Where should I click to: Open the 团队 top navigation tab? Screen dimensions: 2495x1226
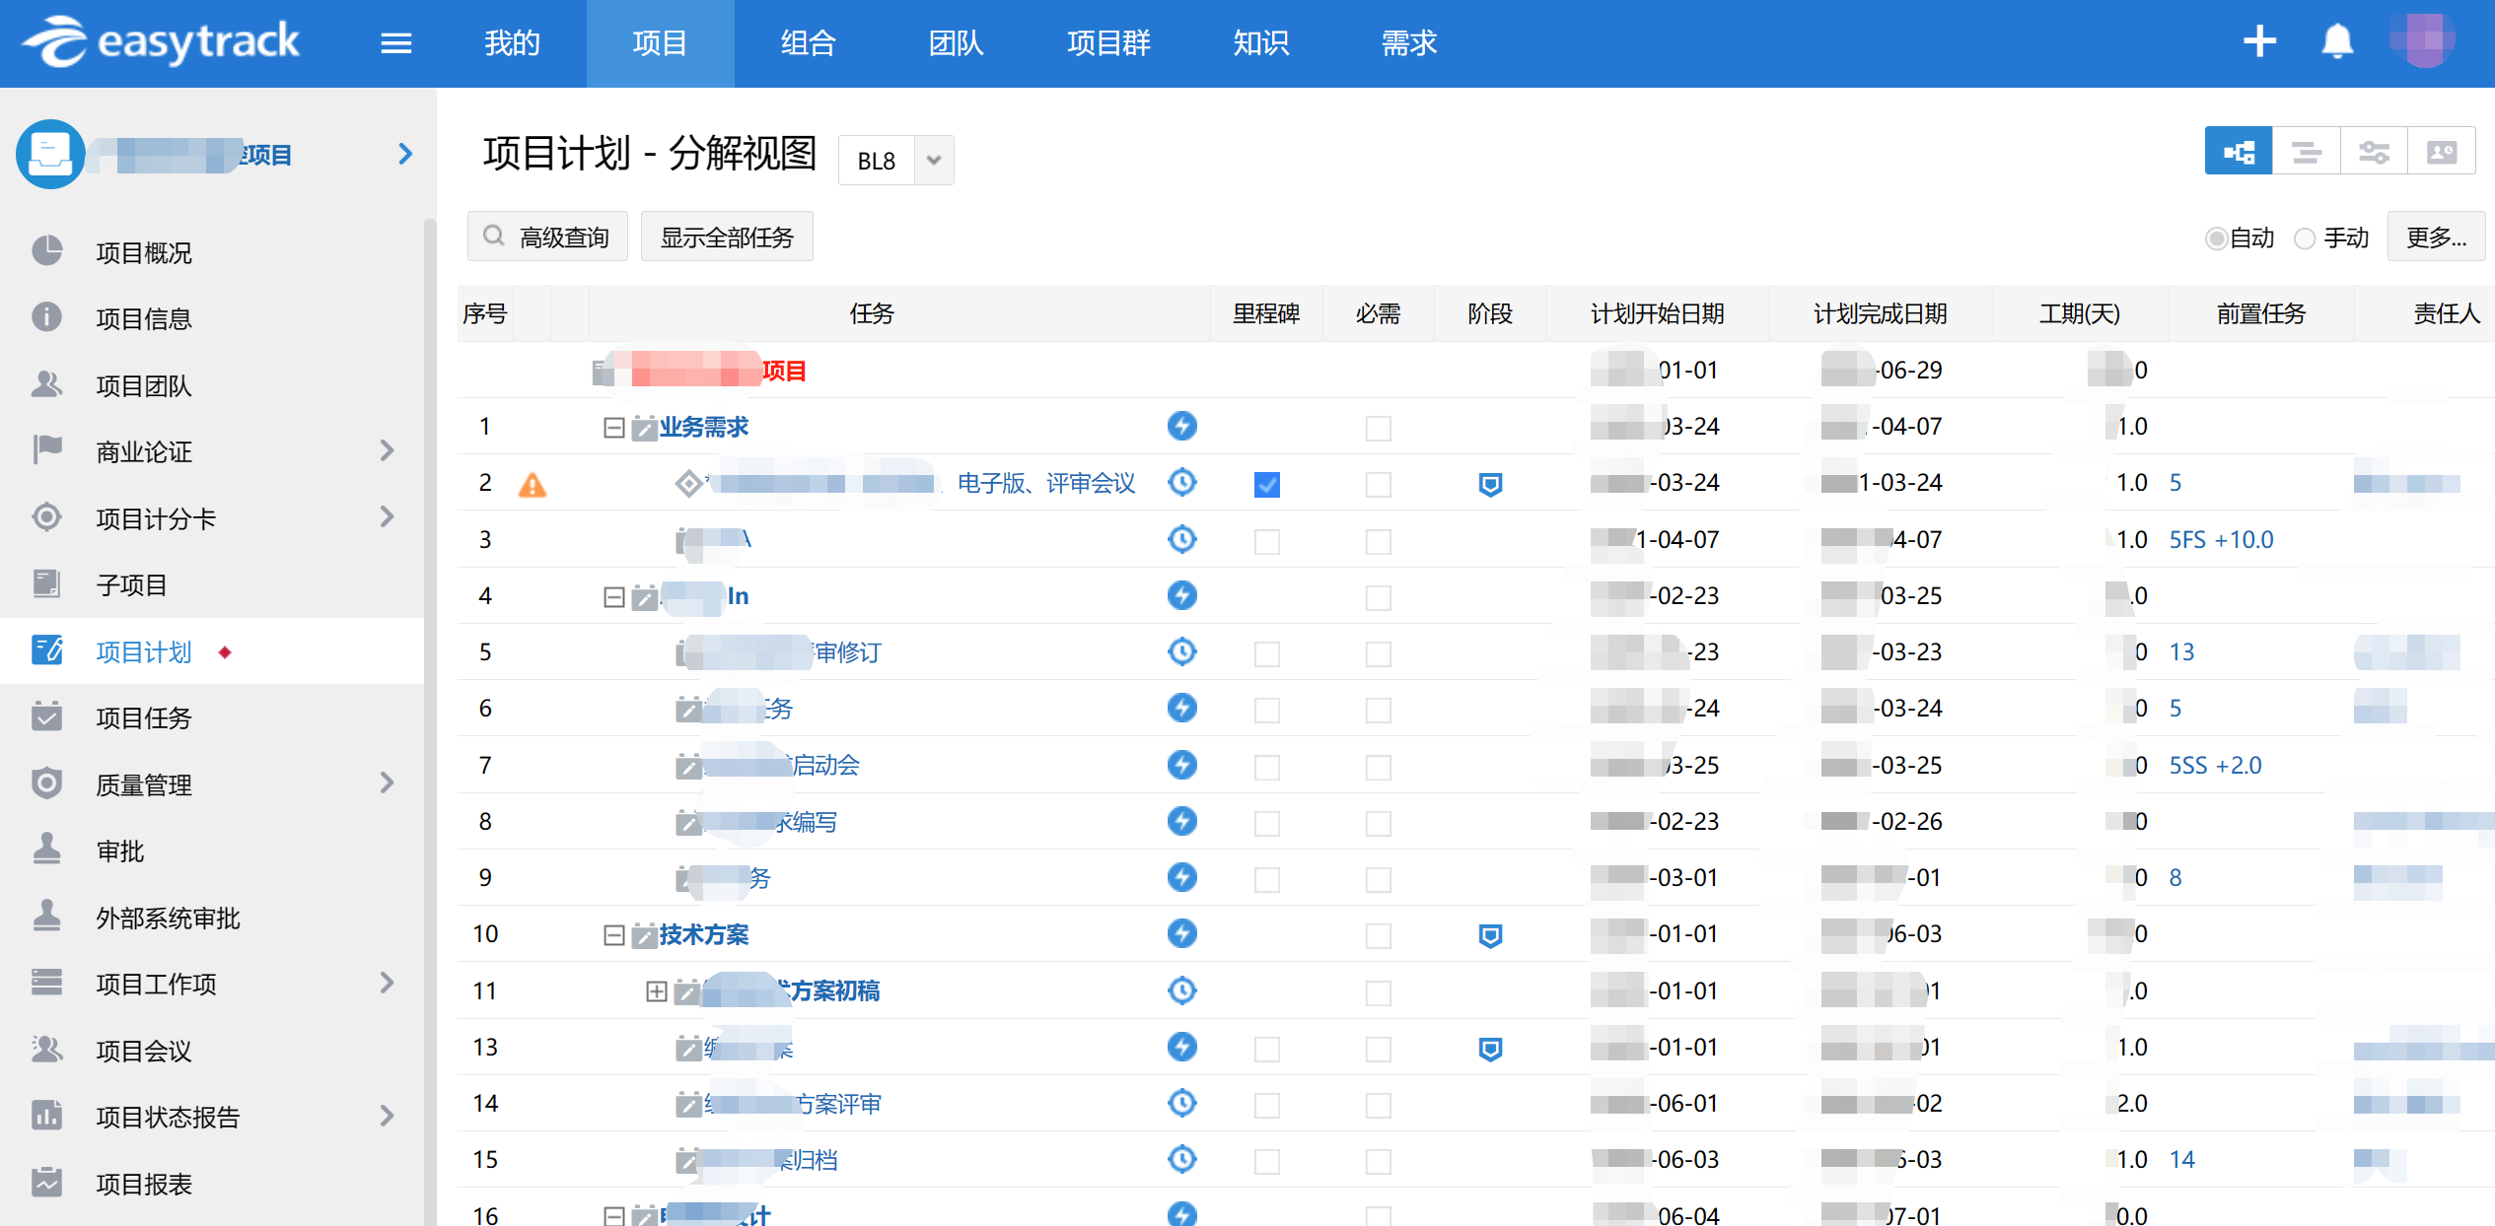coord(955,43)
